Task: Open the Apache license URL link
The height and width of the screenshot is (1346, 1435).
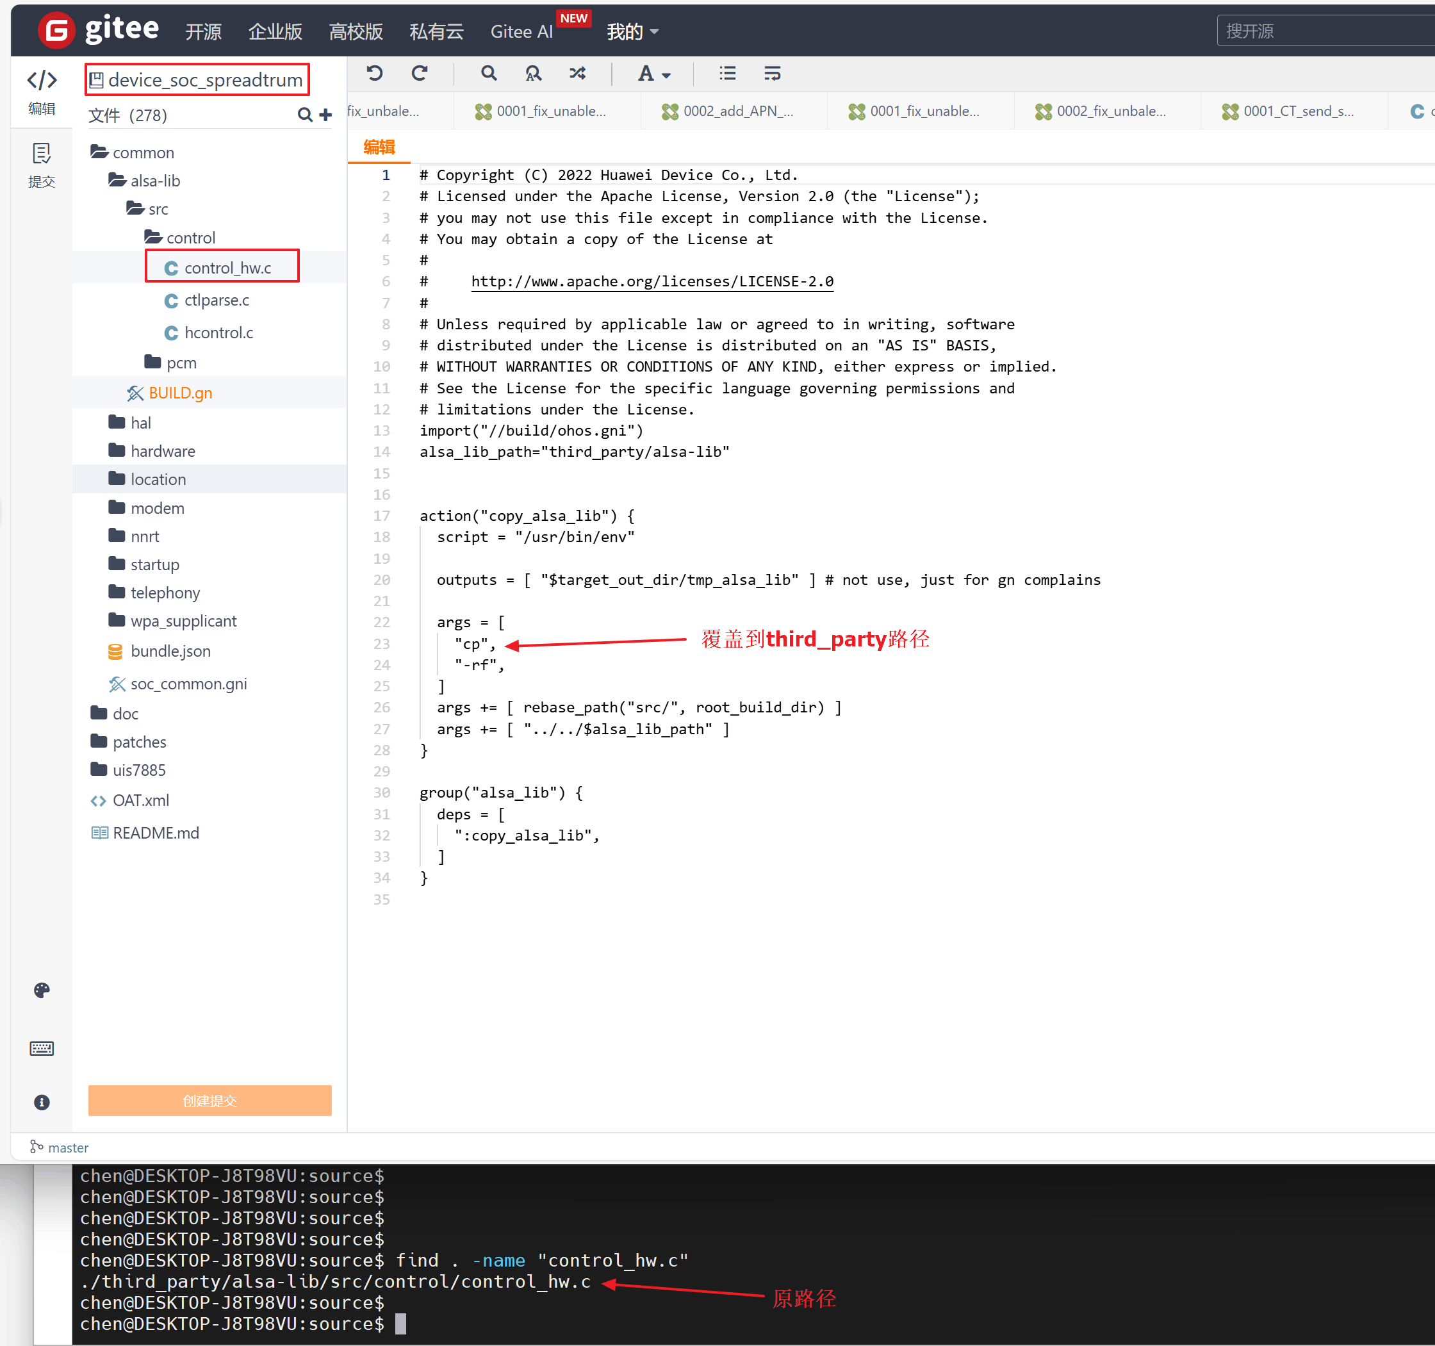Action: [652, 281]
